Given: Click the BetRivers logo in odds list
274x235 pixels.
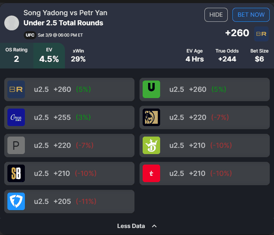Looking at the screenshot, I should coord(16,89).
